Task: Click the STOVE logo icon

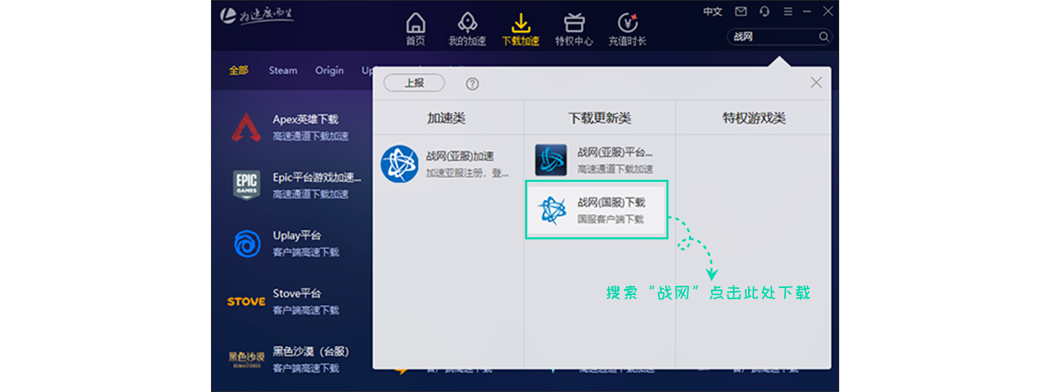Action: coord(246,302)
